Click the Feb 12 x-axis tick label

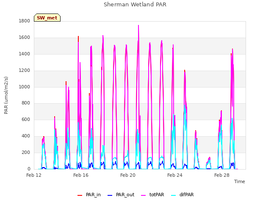coord(34,175)
